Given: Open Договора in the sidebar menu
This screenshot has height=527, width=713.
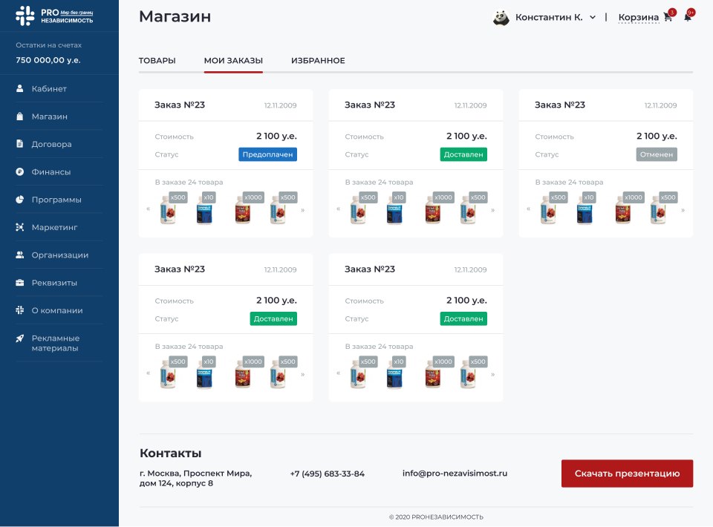Looking at the screenshot, I should point(51,144).
